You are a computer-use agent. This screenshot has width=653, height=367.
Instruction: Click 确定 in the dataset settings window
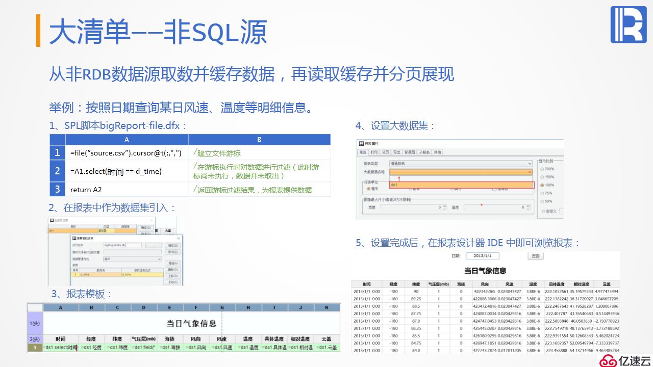coord(146,228)
